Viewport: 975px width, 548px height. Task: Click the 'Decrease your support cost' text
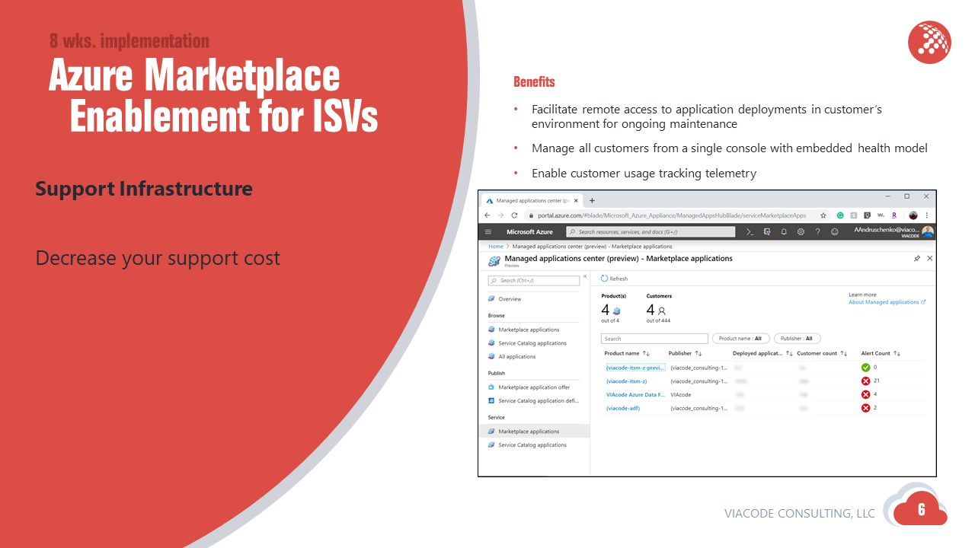coord(158,258)
